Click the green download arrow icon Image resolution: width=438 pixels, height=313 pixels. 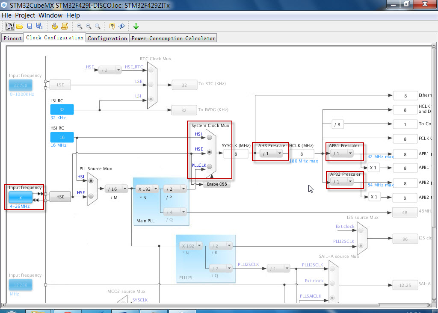136,26
